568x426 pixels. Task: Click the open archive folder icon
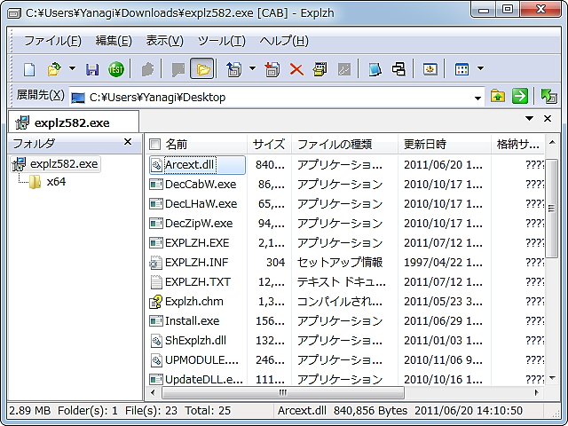[x=54, y=69]
